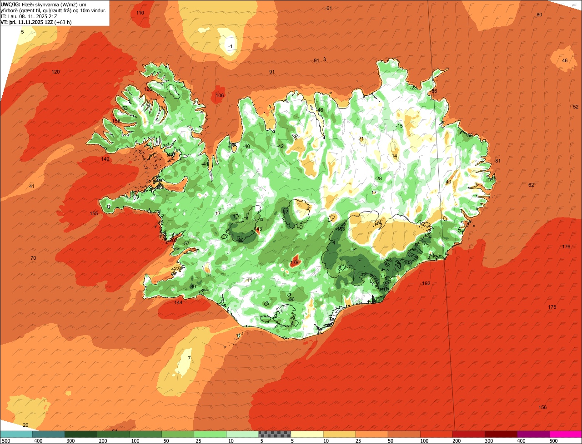Click the map value 156 at bottom right

542,407
